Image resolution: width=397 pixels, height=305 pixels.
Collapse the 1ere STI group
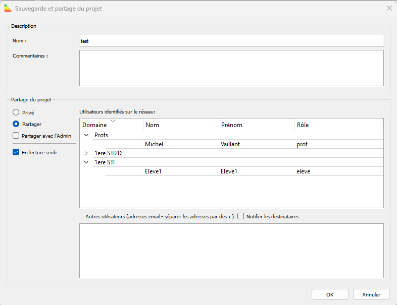point(86,162)
